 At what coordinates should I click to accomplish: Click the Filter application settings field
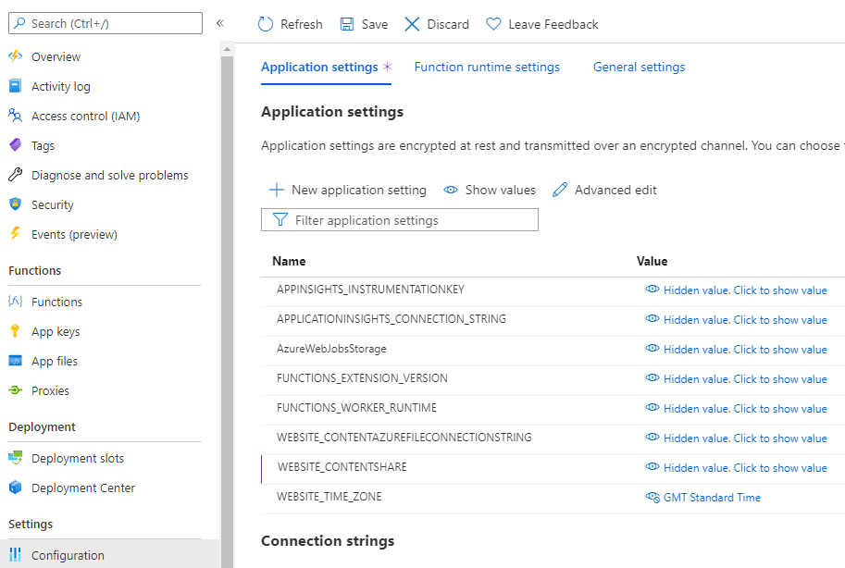400,220
